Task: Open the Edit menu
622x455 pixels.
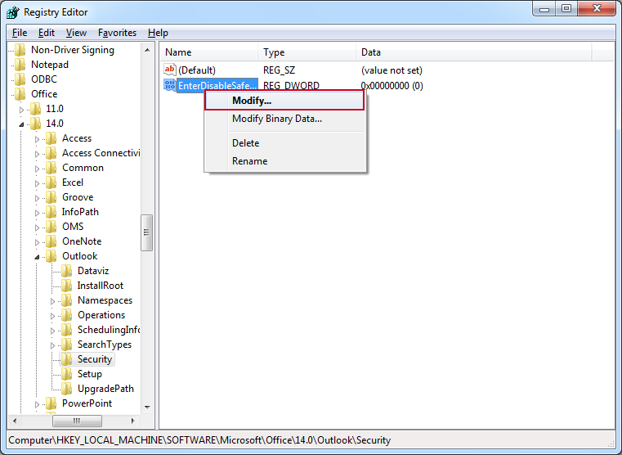Action: click(x=46, y=33)
